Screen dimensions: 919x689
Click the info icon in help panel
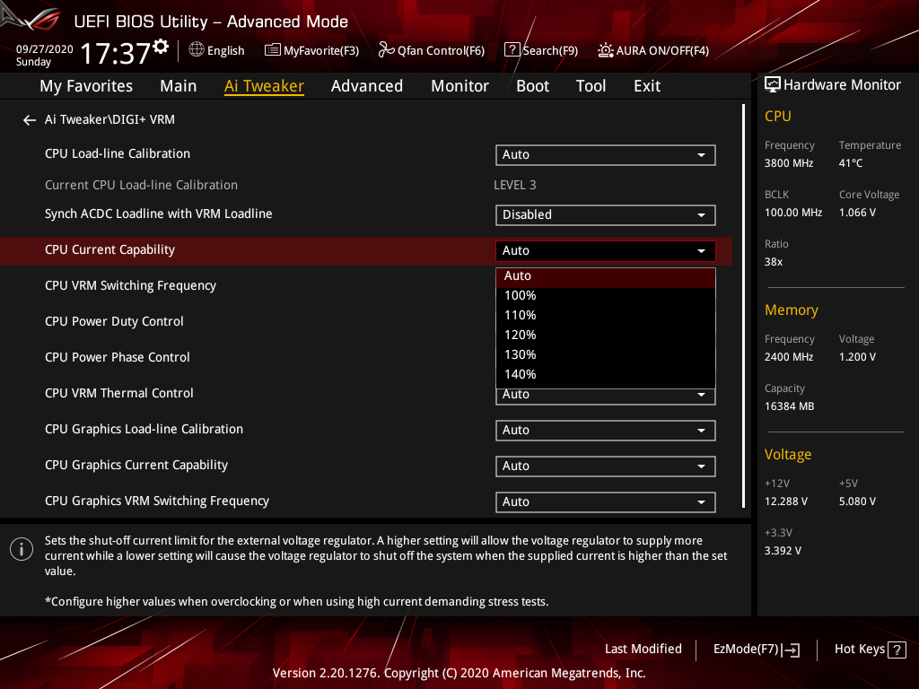coord(22,549)
